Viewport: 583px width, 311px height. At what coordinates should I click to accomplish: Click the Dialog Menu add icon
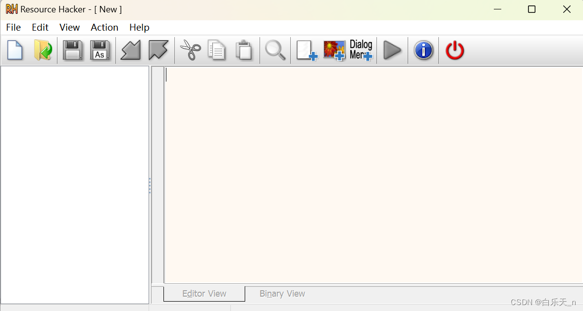[361, 50]
